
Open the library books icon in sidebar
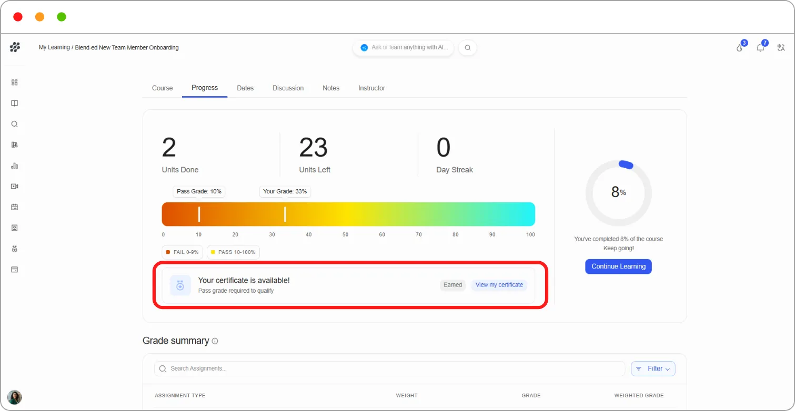tap(15, 145)
